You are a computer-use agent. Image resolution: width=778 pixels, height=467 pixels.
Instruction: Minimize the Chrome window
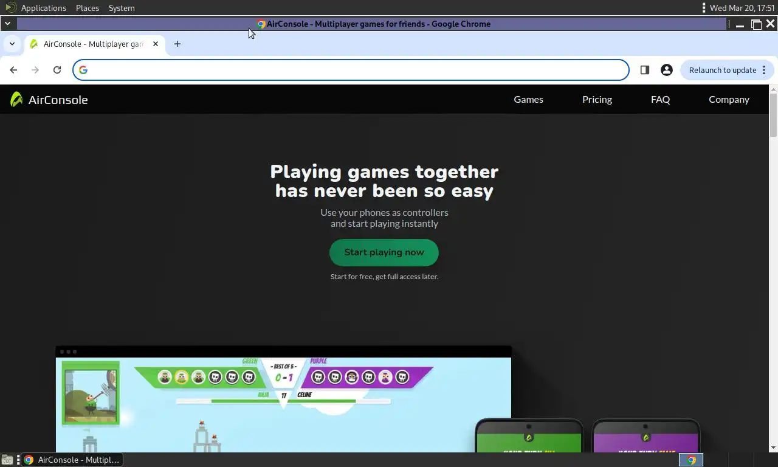click(x=740, y=24)
